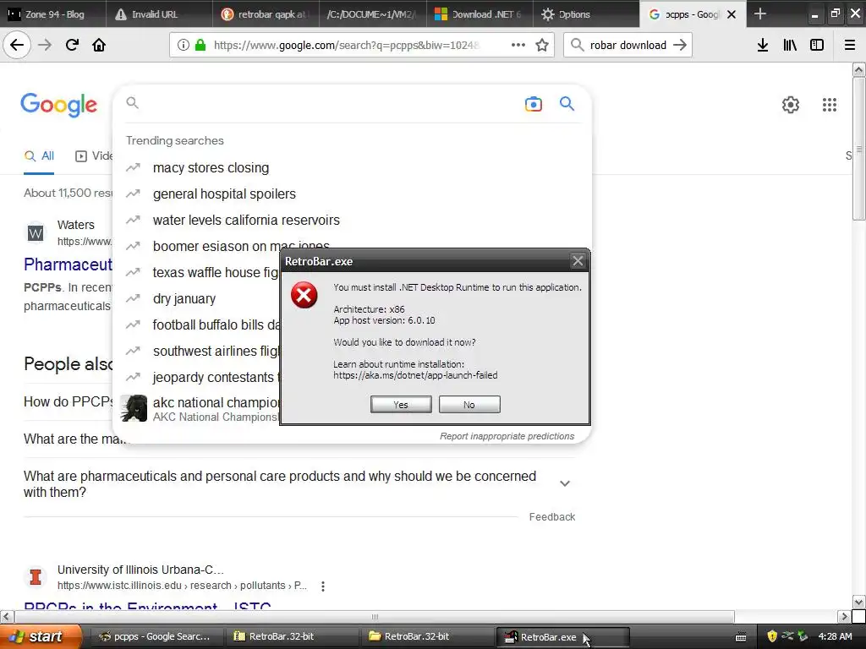Switch to the Options tab
Screen dimensions: 866x649
pyautogui.click(x=586, y=14)
